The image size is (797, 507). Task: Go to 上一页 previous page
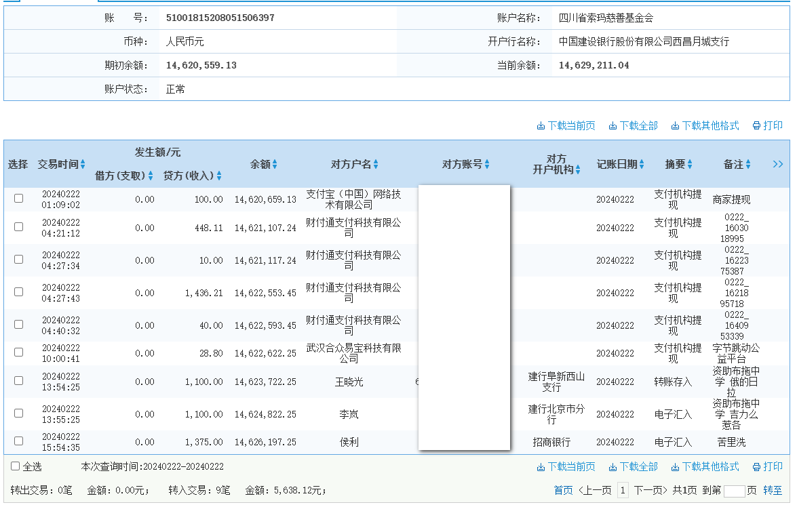pos(595,490)
